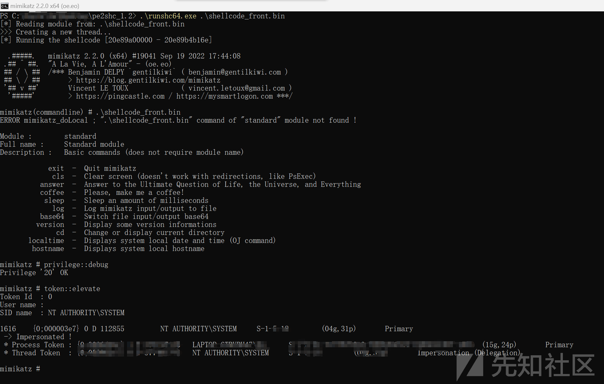Screen dimensions: 604x384
Task: Click the vincent.letoux@gmail.com email
Action: (237, 88)
